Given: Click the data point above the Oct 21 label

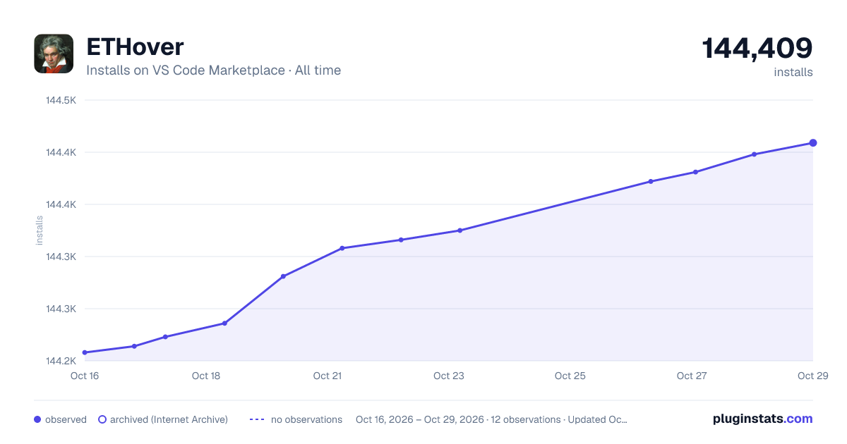Looking at the screenshot, I should tap(342, 248).
